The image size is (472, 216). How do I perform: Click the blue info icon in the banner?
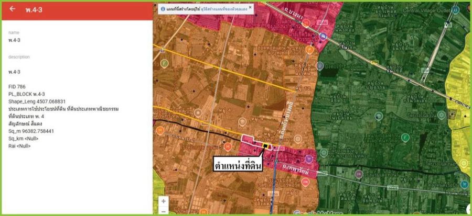coord(163,9)
